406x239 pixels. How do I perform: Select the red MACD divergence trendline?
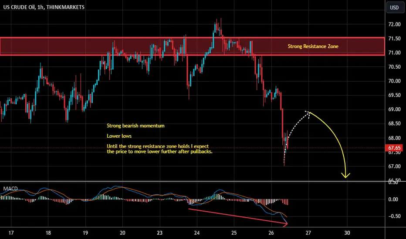point(238,216)
